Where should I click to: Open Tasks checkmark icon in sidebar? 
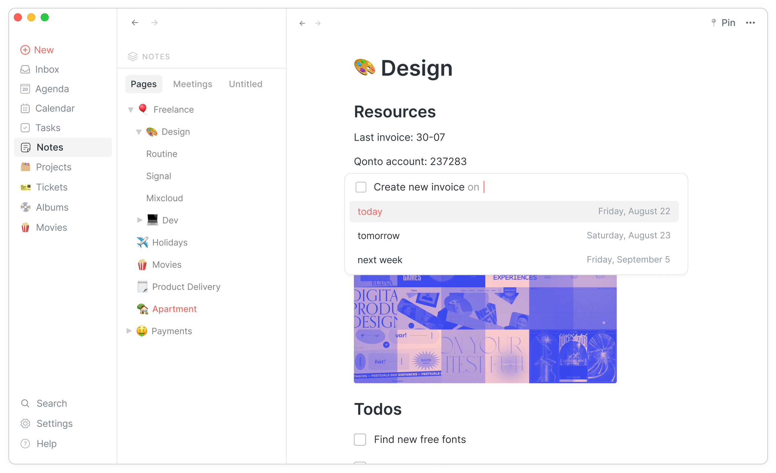click(25, 128)
